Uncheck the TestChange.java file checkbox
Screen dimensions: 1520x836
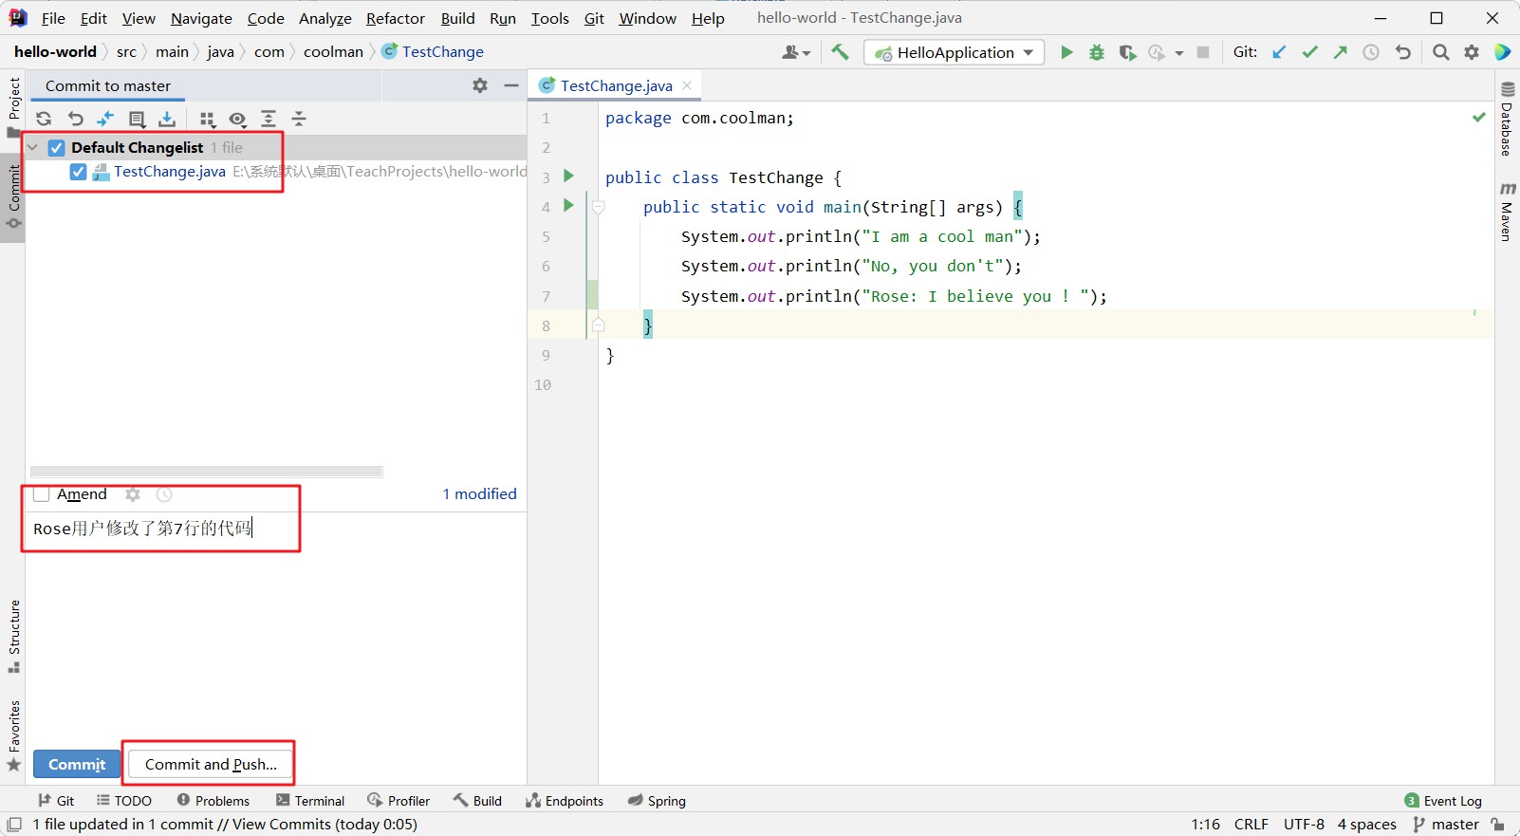click(78, 172)
